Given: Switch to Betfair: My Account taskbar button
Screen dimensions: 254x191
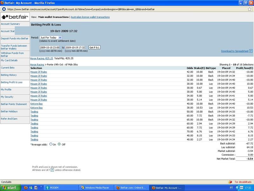Looking at the screenshot, I should pyautogui.click(x=167, y=188).
